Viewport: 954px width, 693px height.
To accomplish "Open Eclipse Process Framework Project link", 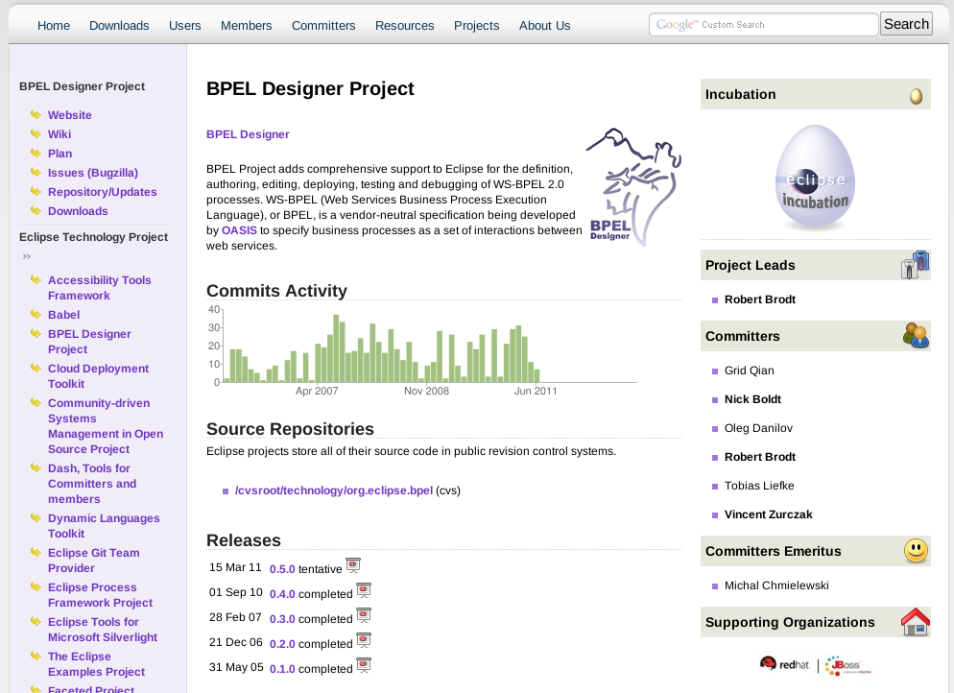I will [x=101, y=595].
